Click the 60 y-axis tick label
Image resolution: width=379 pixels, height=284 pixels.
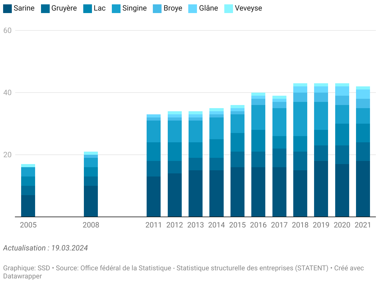click(x=7, y=30)
